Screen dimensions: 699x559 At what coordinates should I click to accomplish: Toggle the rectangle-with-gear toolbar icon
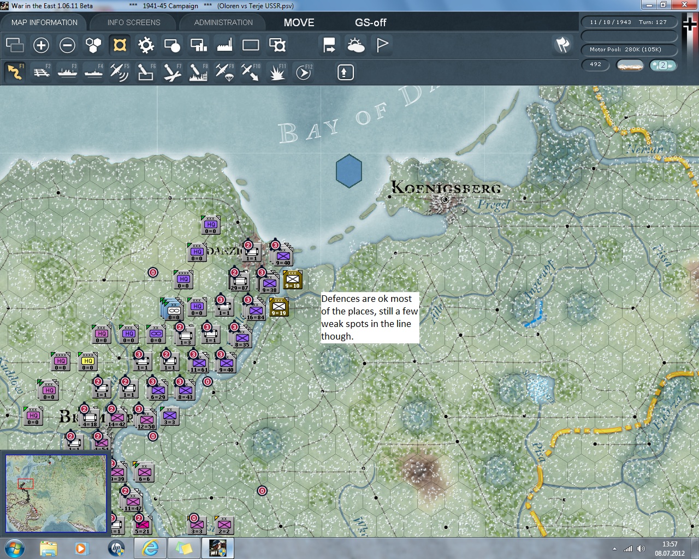[277, 45]
